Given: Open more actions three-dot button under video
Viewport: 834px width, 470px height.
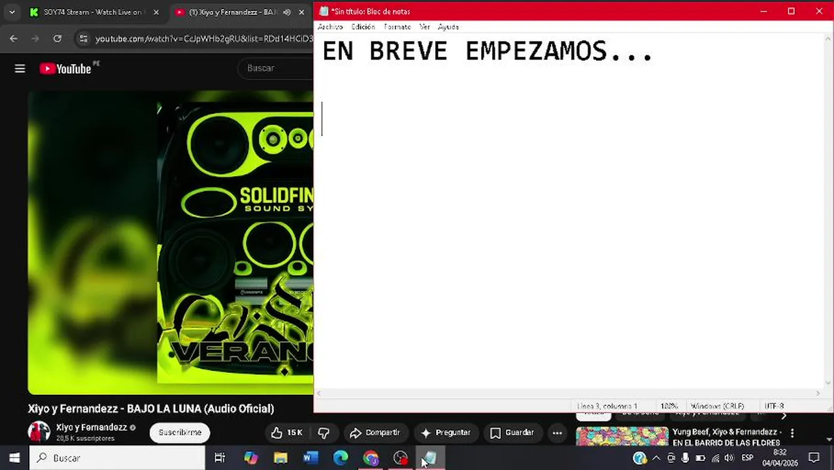Looking at the screenshot, I should coord(557,432).
